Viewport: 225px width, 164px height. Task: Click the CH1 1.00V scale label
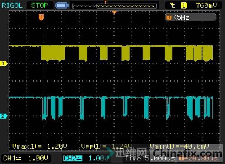26,158
